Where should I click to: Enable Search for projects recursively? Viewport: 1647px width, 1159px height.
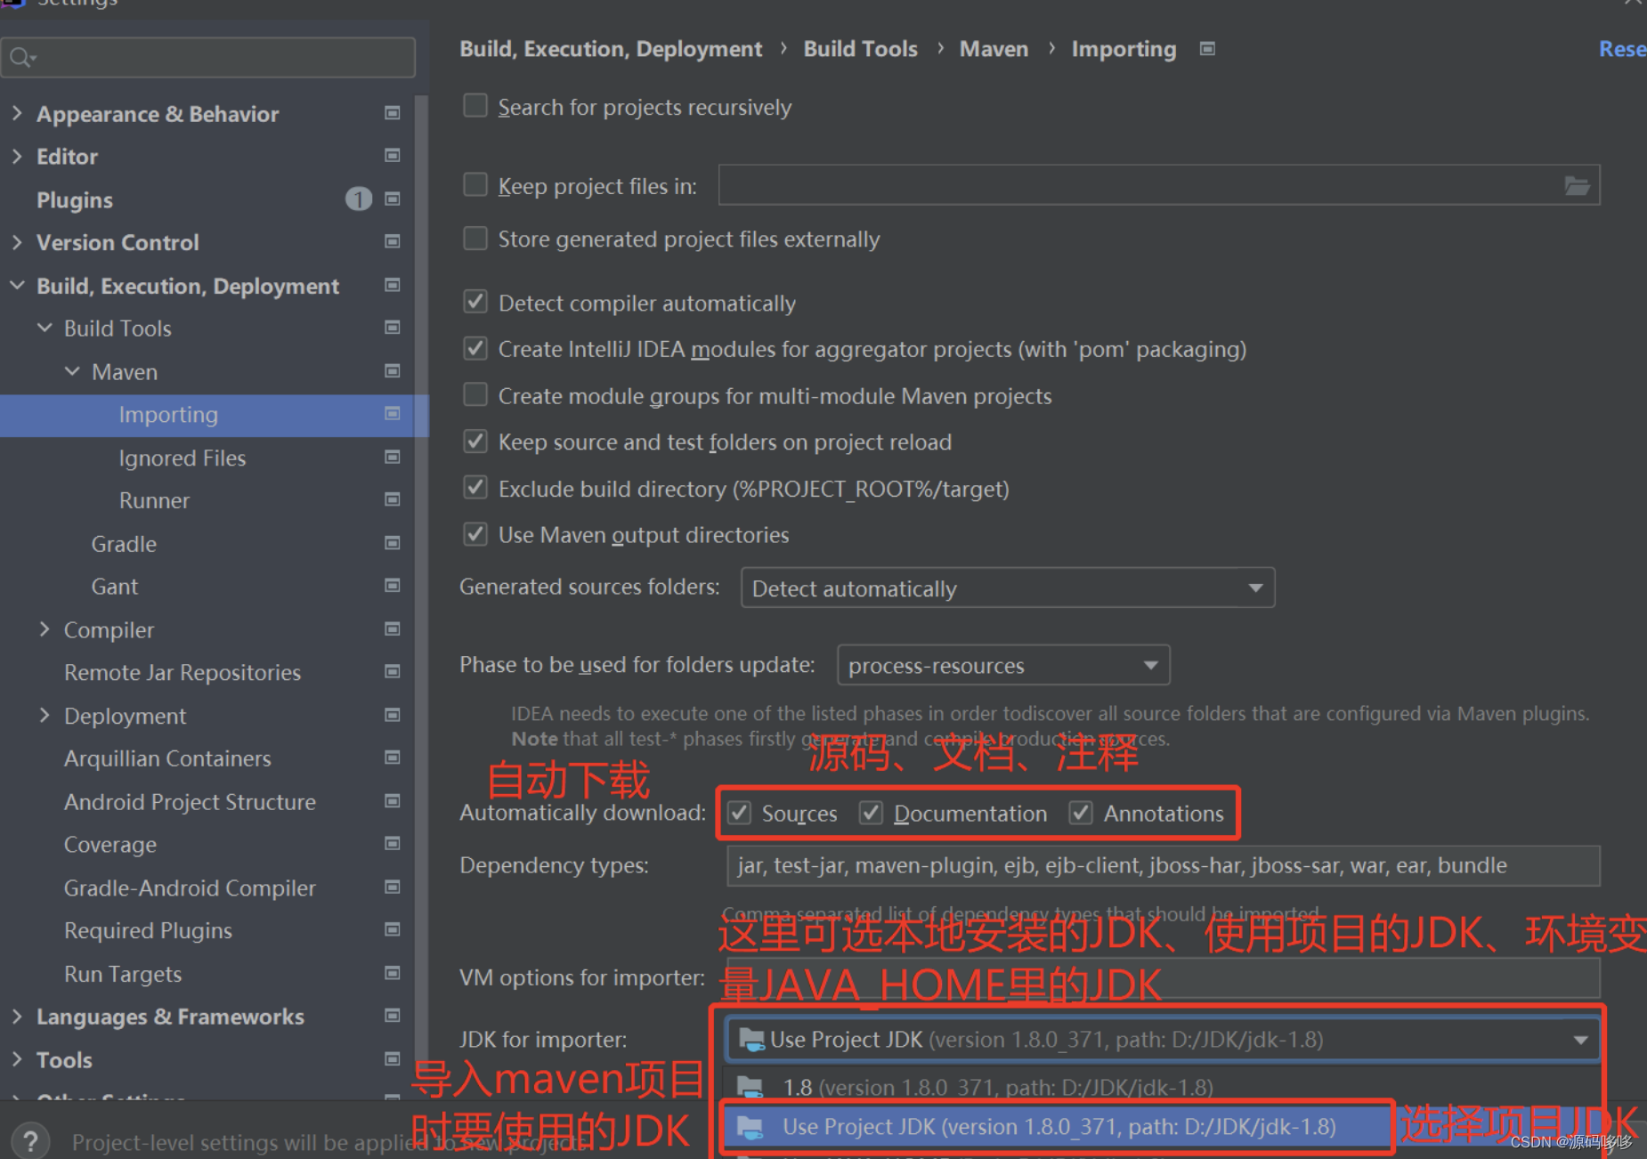tap(475, 106)
